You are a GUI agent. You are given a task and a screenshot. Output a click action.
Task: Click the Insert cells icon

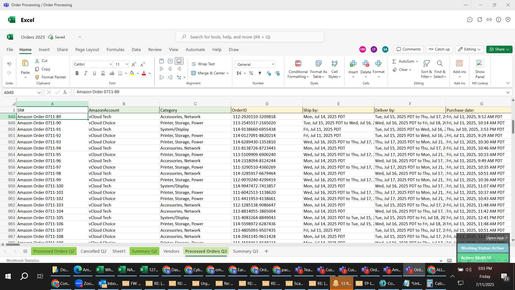(x=353, y=64)
